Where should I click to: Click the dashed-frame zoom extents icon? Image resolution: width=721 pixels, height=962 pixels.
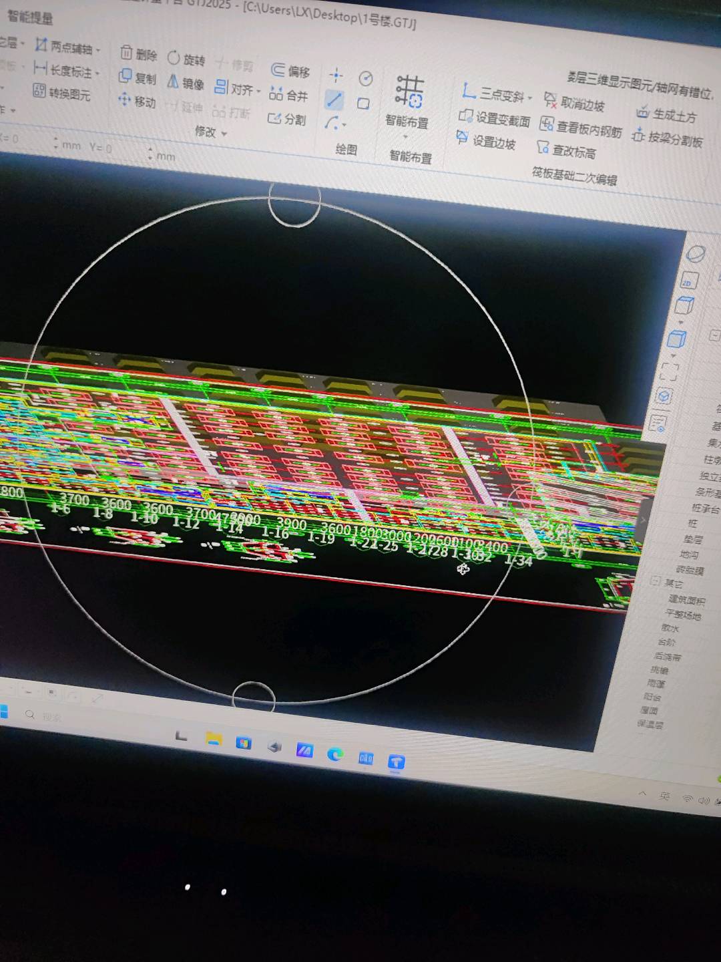[669, 371]
